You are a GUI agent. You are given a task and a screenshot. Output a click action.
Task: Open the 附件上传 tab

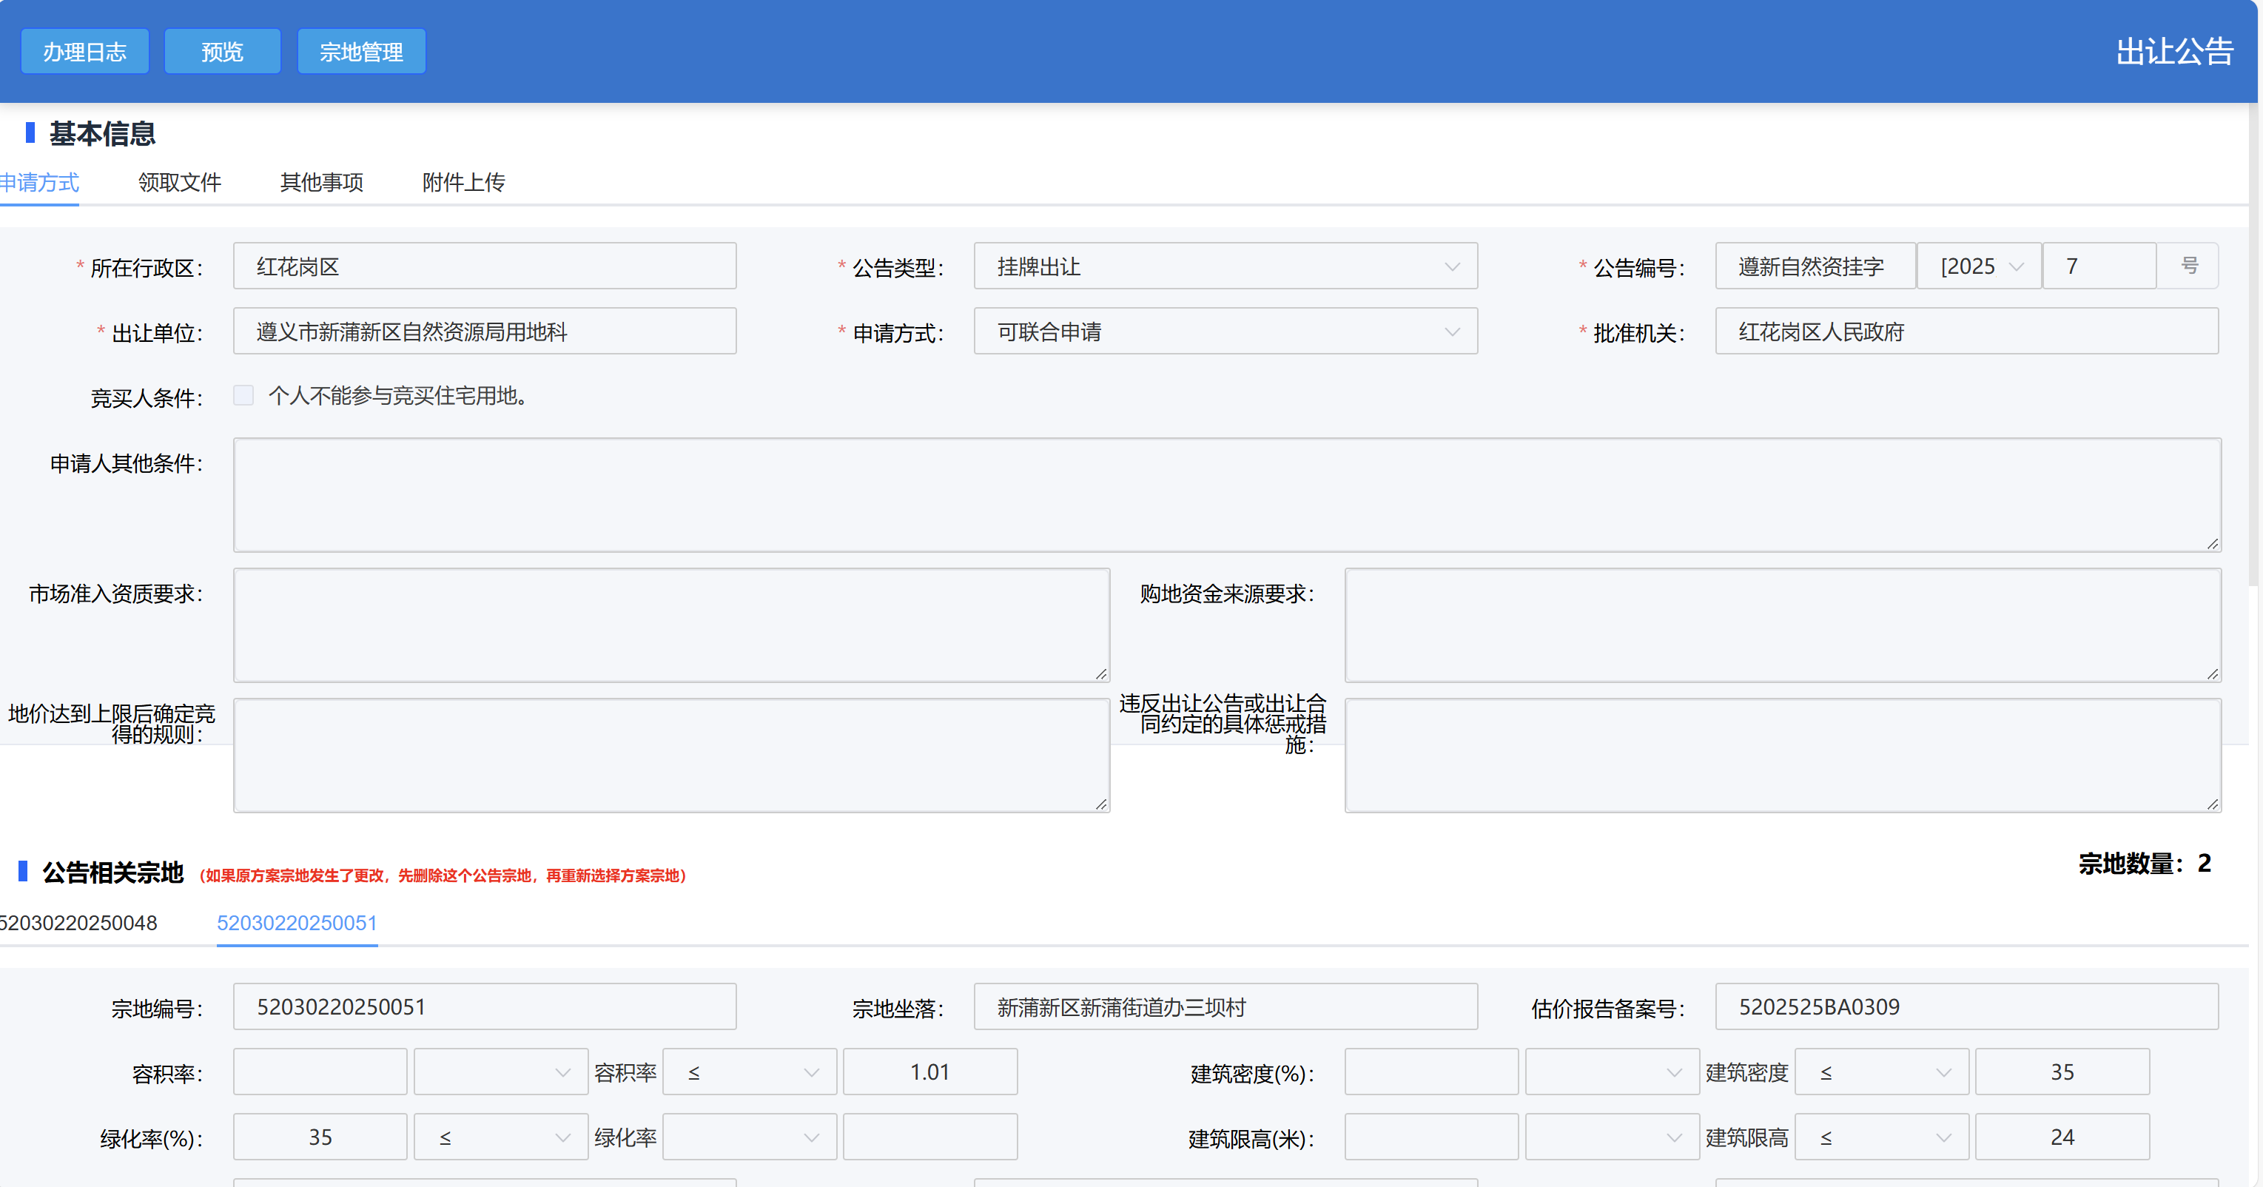coord(463,182)
